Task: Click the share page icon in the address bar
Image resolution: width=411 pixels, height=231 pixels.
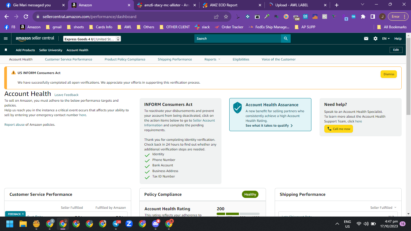Action: tap(216, 17)
